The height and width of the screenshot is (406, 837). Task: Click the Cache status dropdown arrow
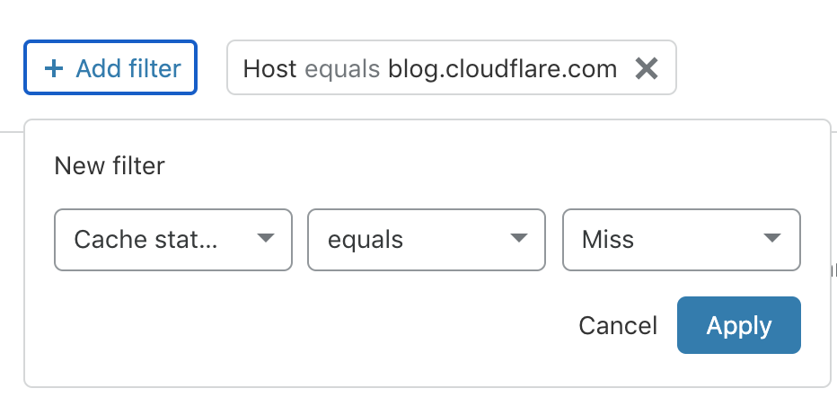coord(265,238)
